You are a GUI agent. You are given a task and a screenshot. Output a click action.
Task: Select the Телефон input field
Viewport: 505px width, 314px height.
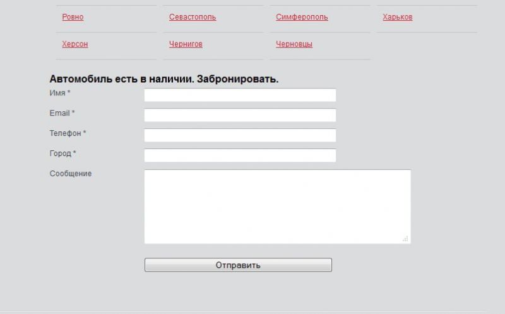(x=240, y=136)
